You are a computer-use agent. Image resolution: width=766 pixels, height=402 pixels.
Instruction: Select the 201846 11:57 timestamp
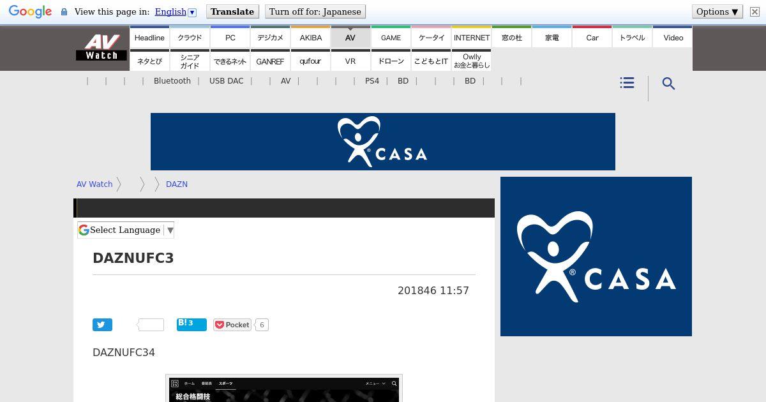(x=433, y=290)
